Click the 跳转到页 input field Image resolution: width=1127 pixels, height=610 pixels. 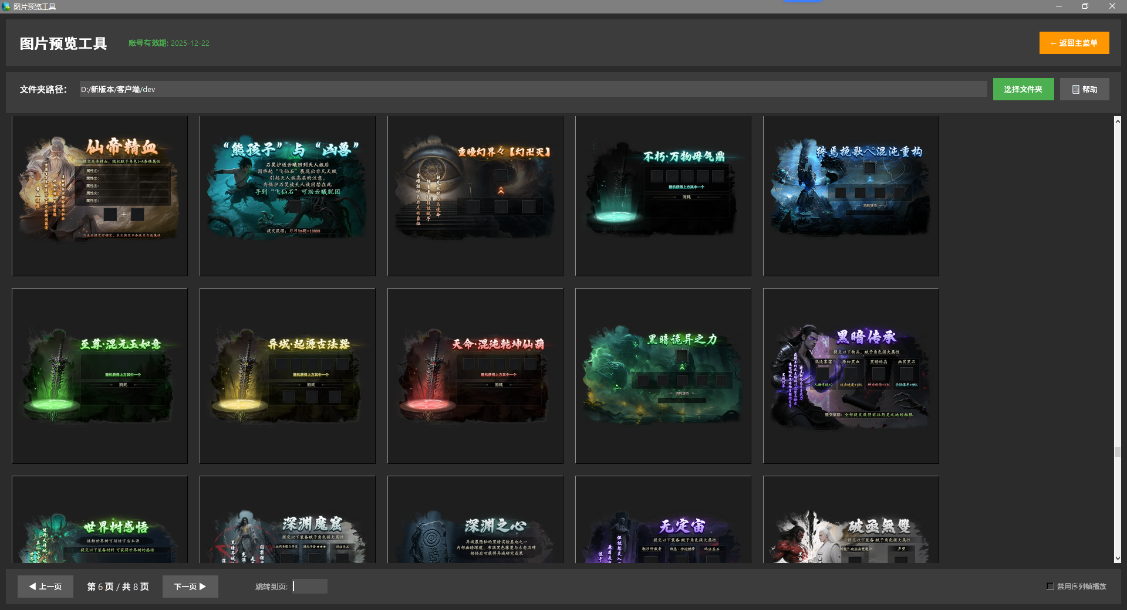click(310, 587)
